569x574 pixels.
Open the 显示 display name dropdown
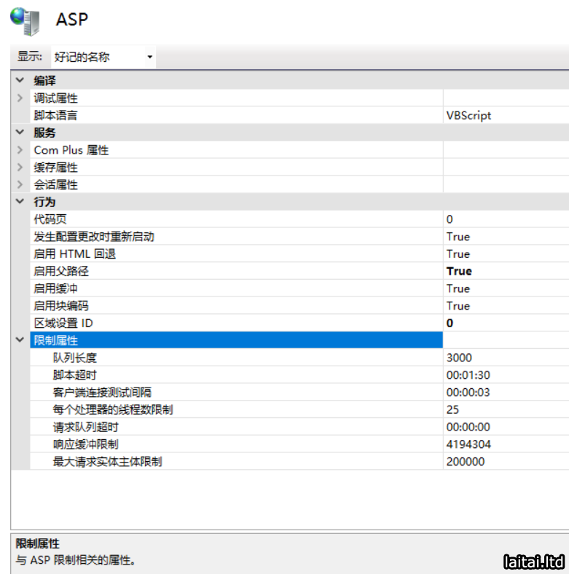tap(103, 57)
